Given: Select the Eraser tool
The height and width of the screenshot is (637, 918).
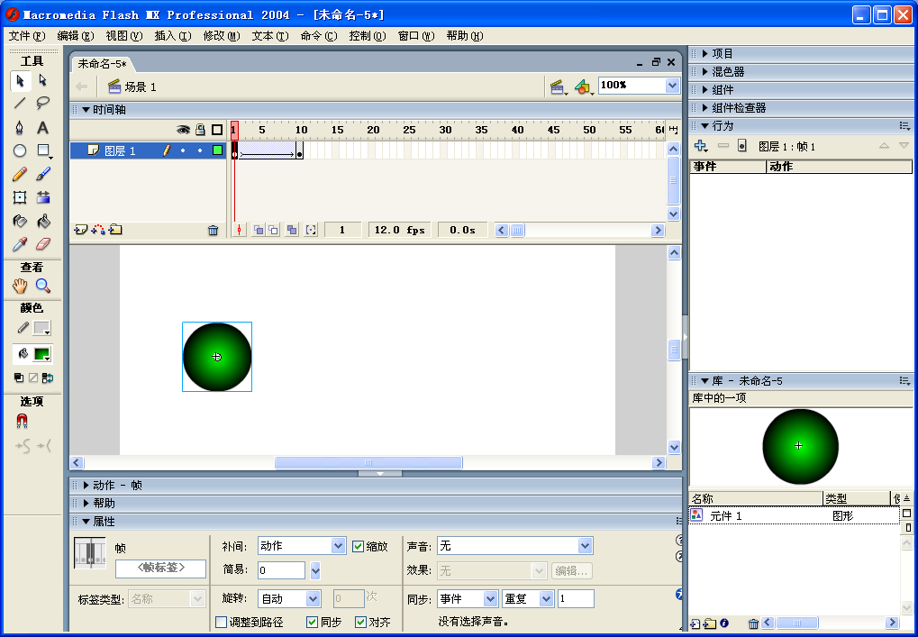Looking at the screenshot, I should click(43, 244).
